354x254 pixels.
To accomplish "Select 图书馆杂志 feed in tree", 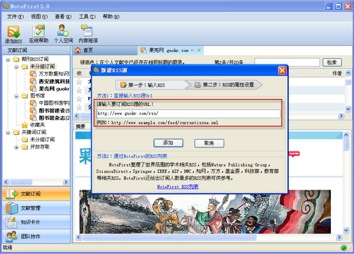I will (x=50, y=118).
